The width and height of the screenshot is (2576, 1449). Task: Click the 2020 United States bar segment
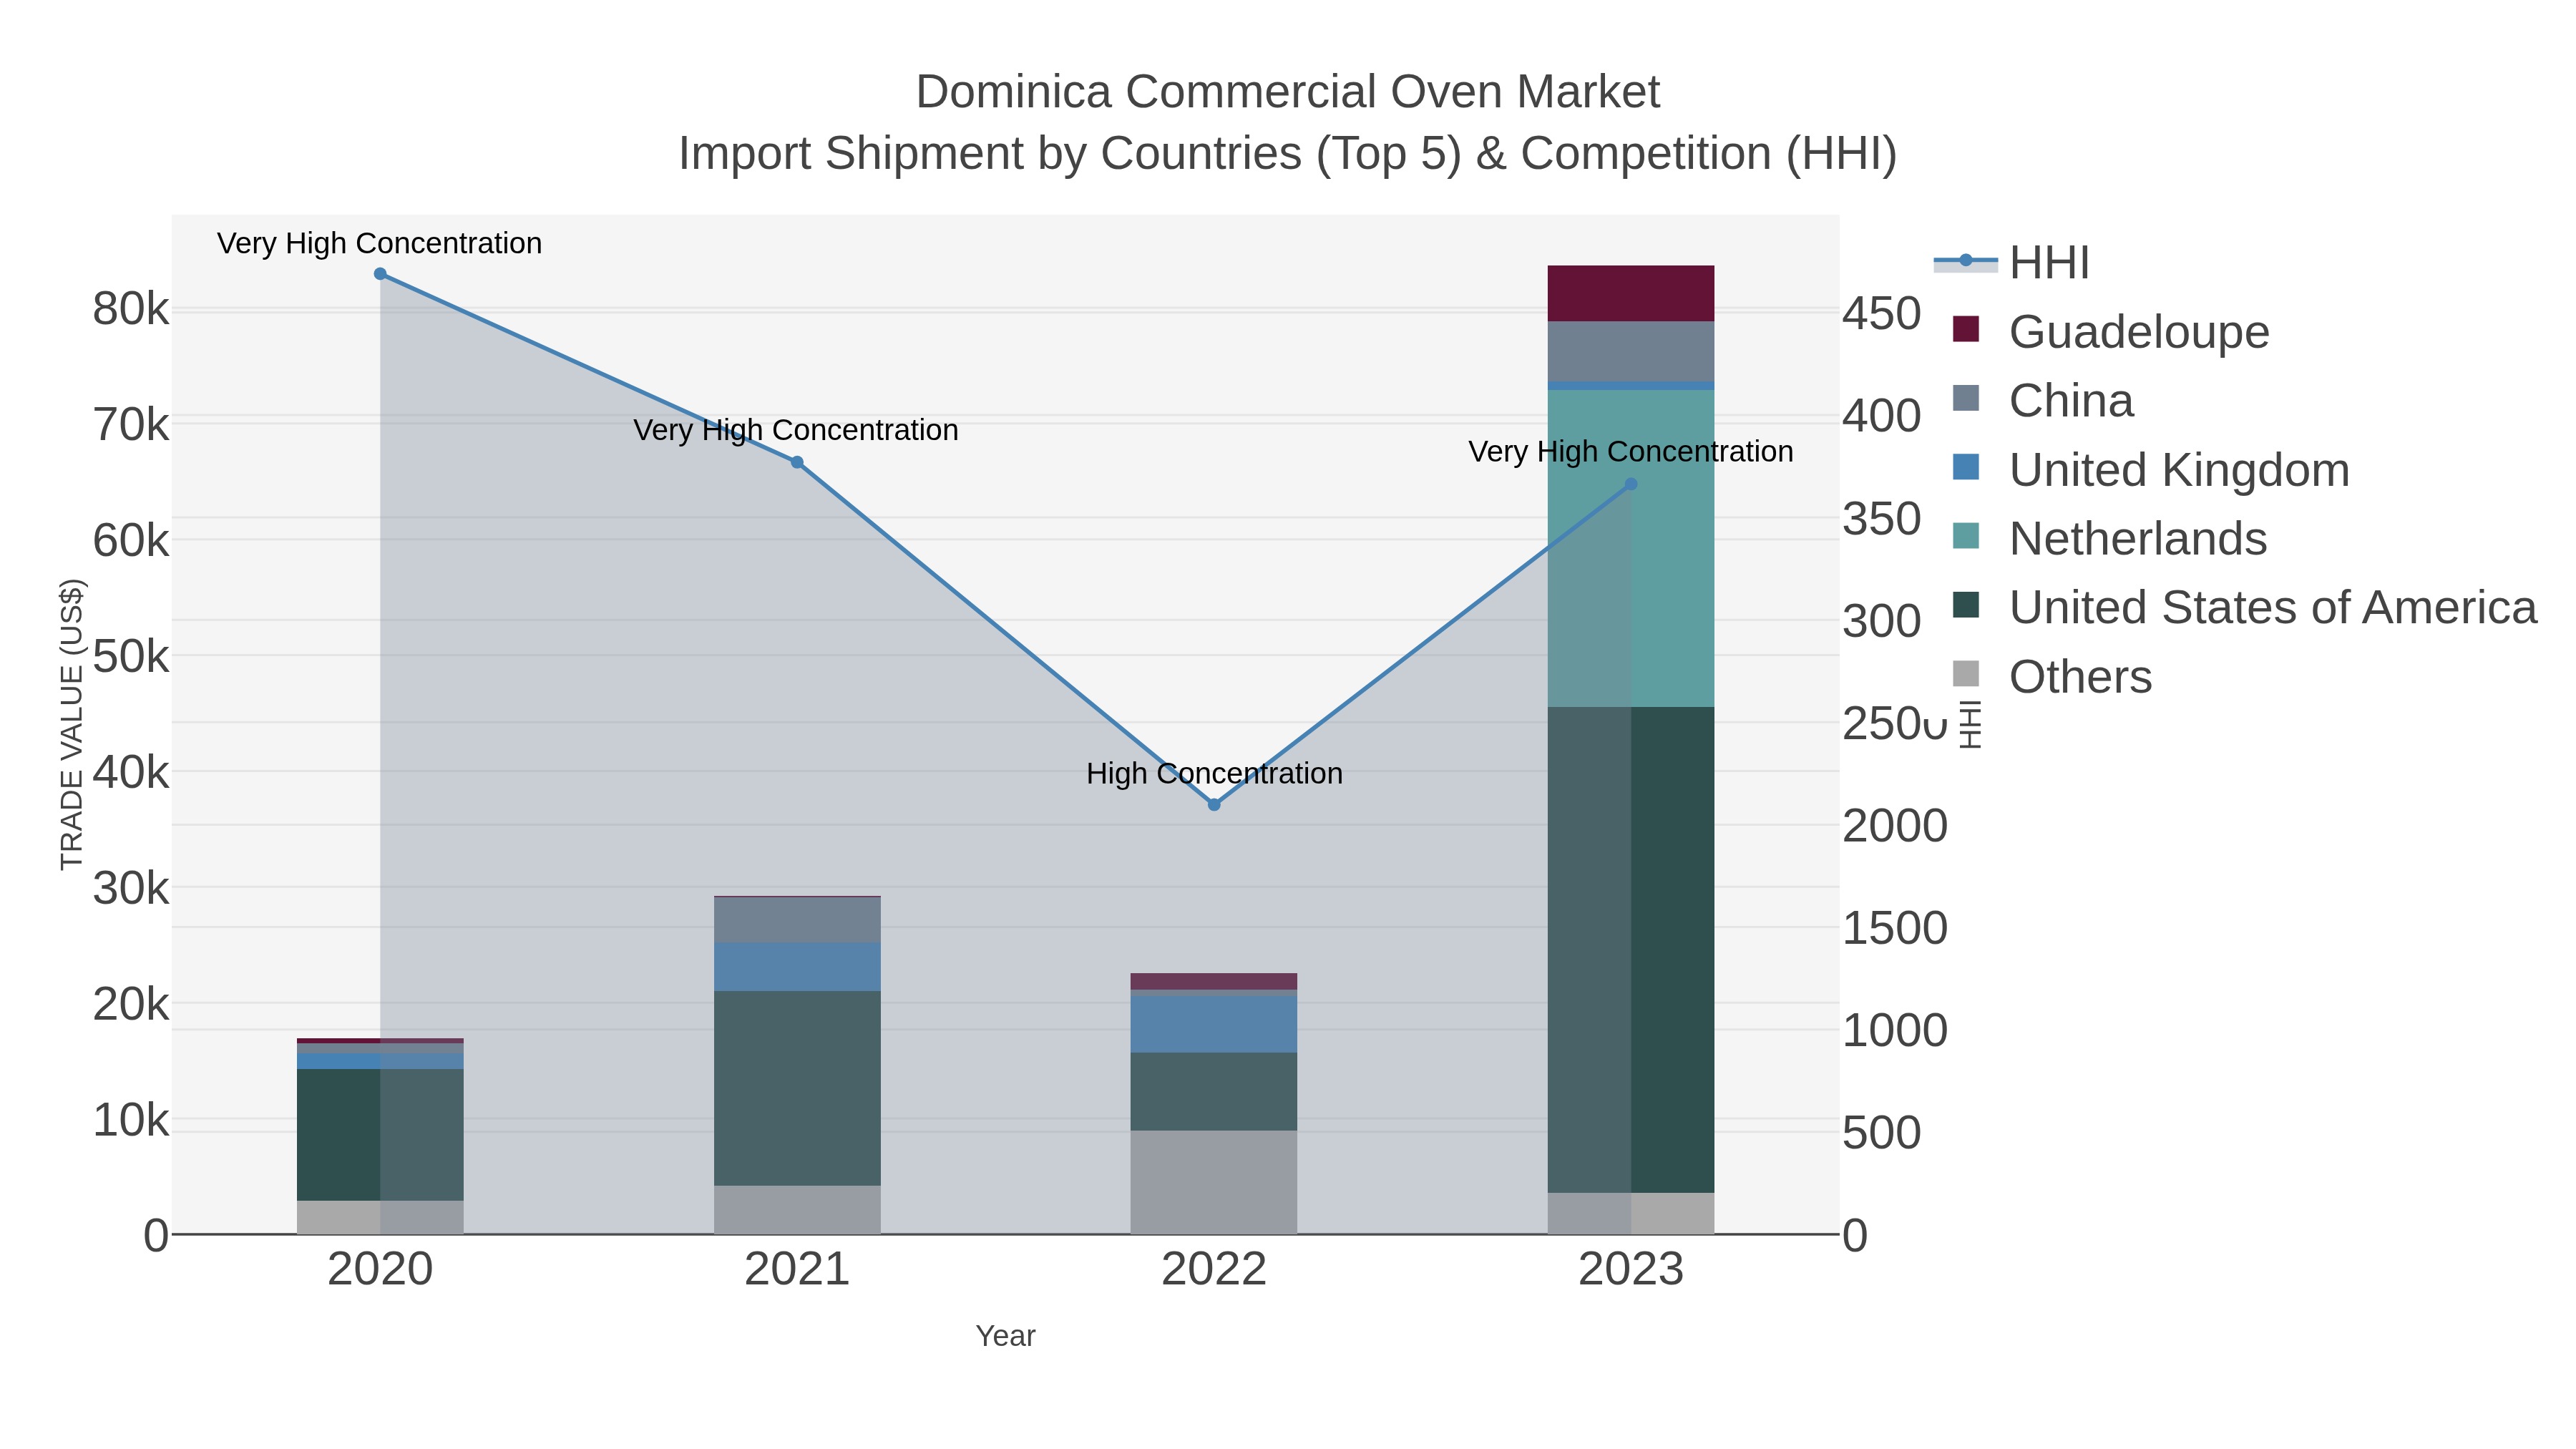(x=380, y=1135)
